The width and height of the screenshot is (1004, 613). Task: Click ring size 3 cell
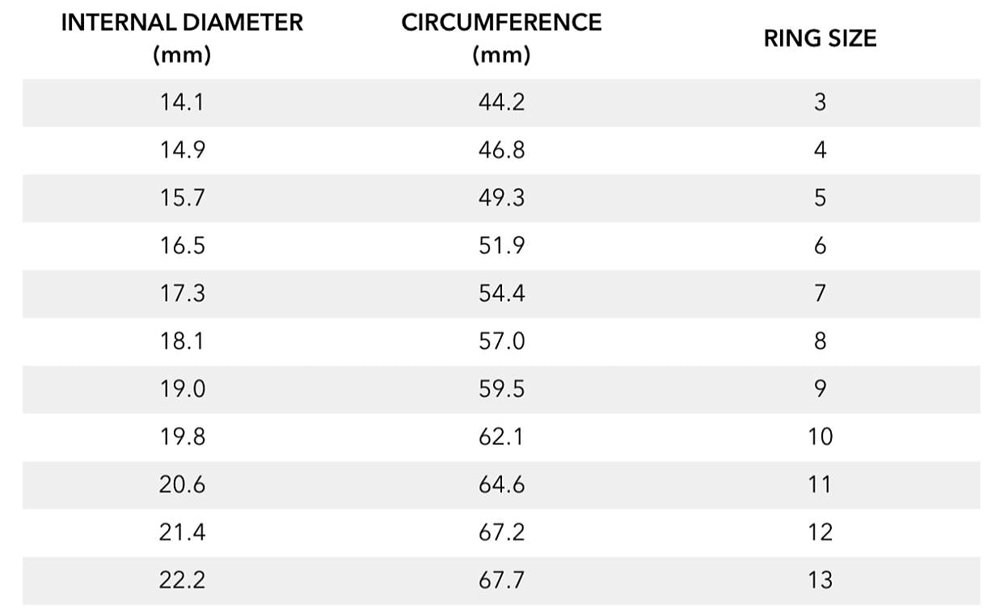pos(820,103)
